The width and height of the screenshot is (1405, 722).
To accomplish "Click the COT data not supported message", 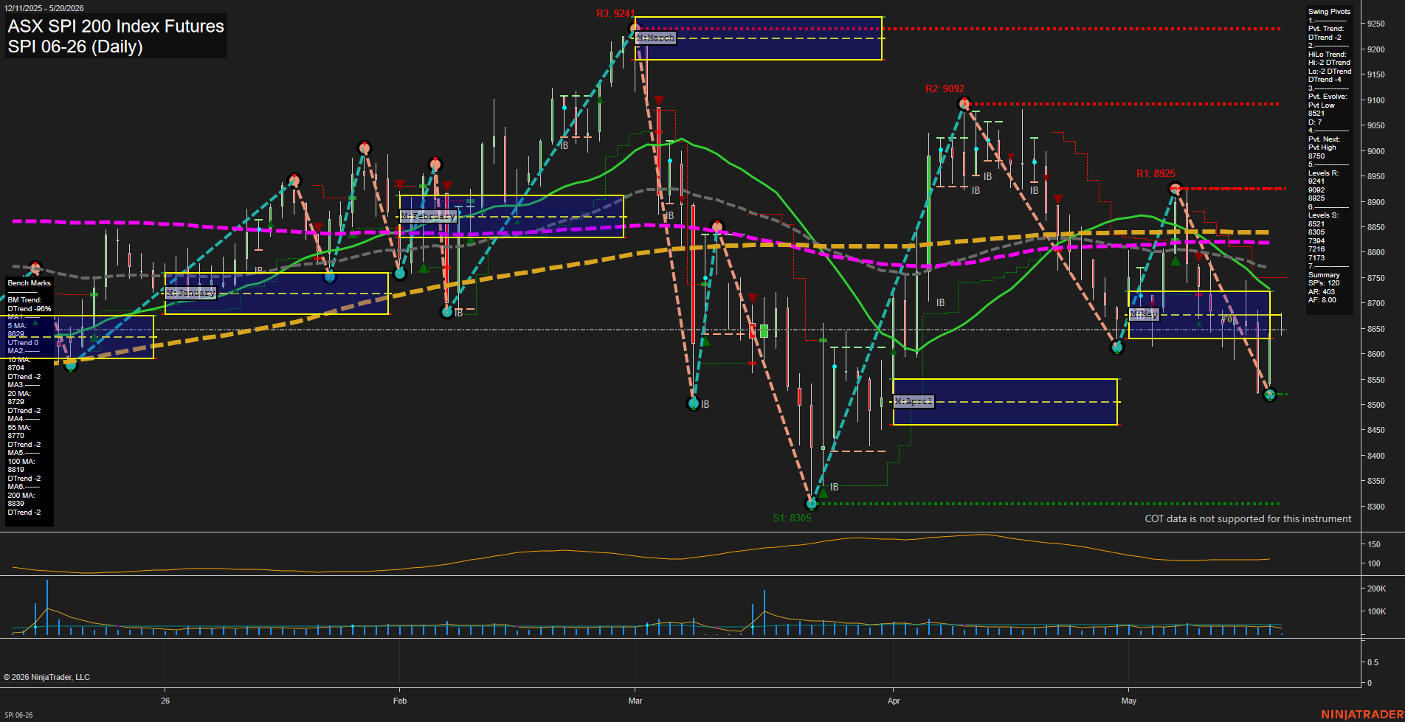I will coord(1248,519).
